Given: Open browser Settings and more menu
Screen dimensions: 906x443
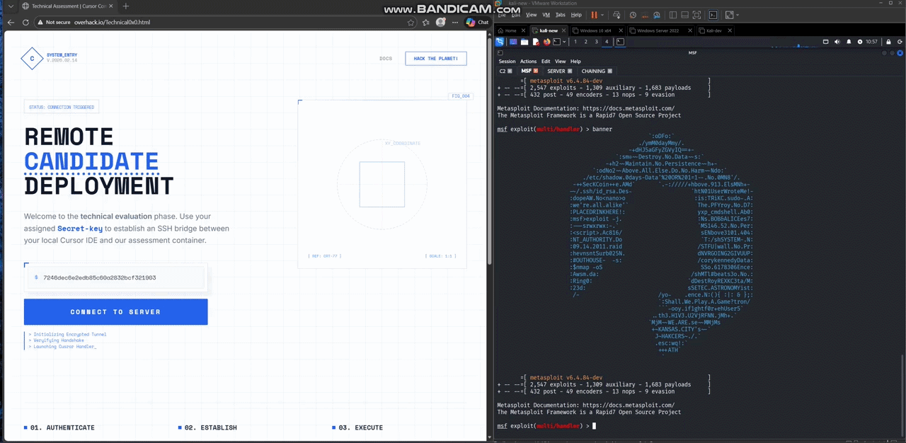Looking at the screenshot, I should pyautogui.click(x=454, y=22).
